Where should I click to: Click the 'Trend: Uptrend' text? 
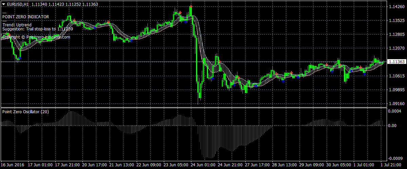pyautogui.click(x=17, y=25)
